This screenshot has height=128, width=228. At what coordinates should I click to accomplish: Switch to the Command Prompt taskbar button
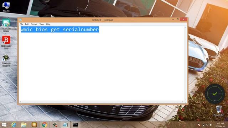[x=75, y=125]
